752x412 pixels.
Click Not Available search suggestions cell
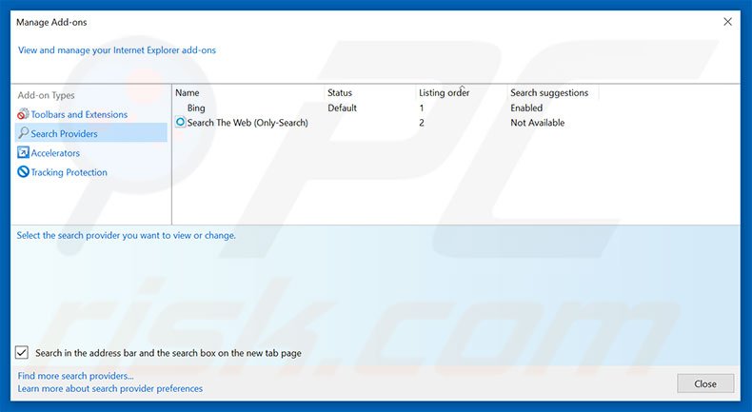pyautogui.click(x=537, y=123)
